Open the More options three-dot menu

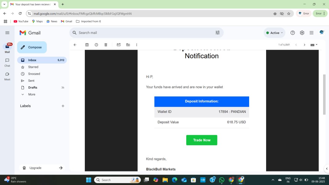tap(137, 45)
